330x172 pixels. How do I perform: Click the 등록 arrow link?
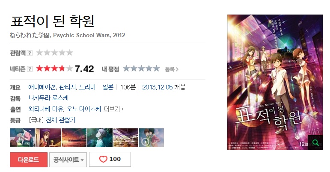[x=172, y=69]
